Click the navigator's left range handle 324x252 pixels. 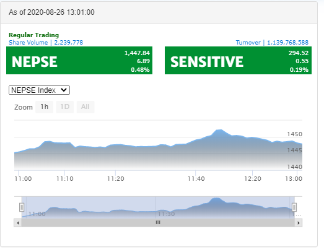[22, 207]
